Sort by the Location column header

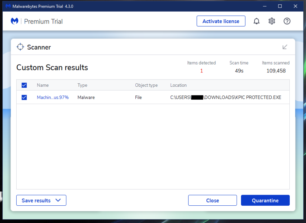(178, 85)
